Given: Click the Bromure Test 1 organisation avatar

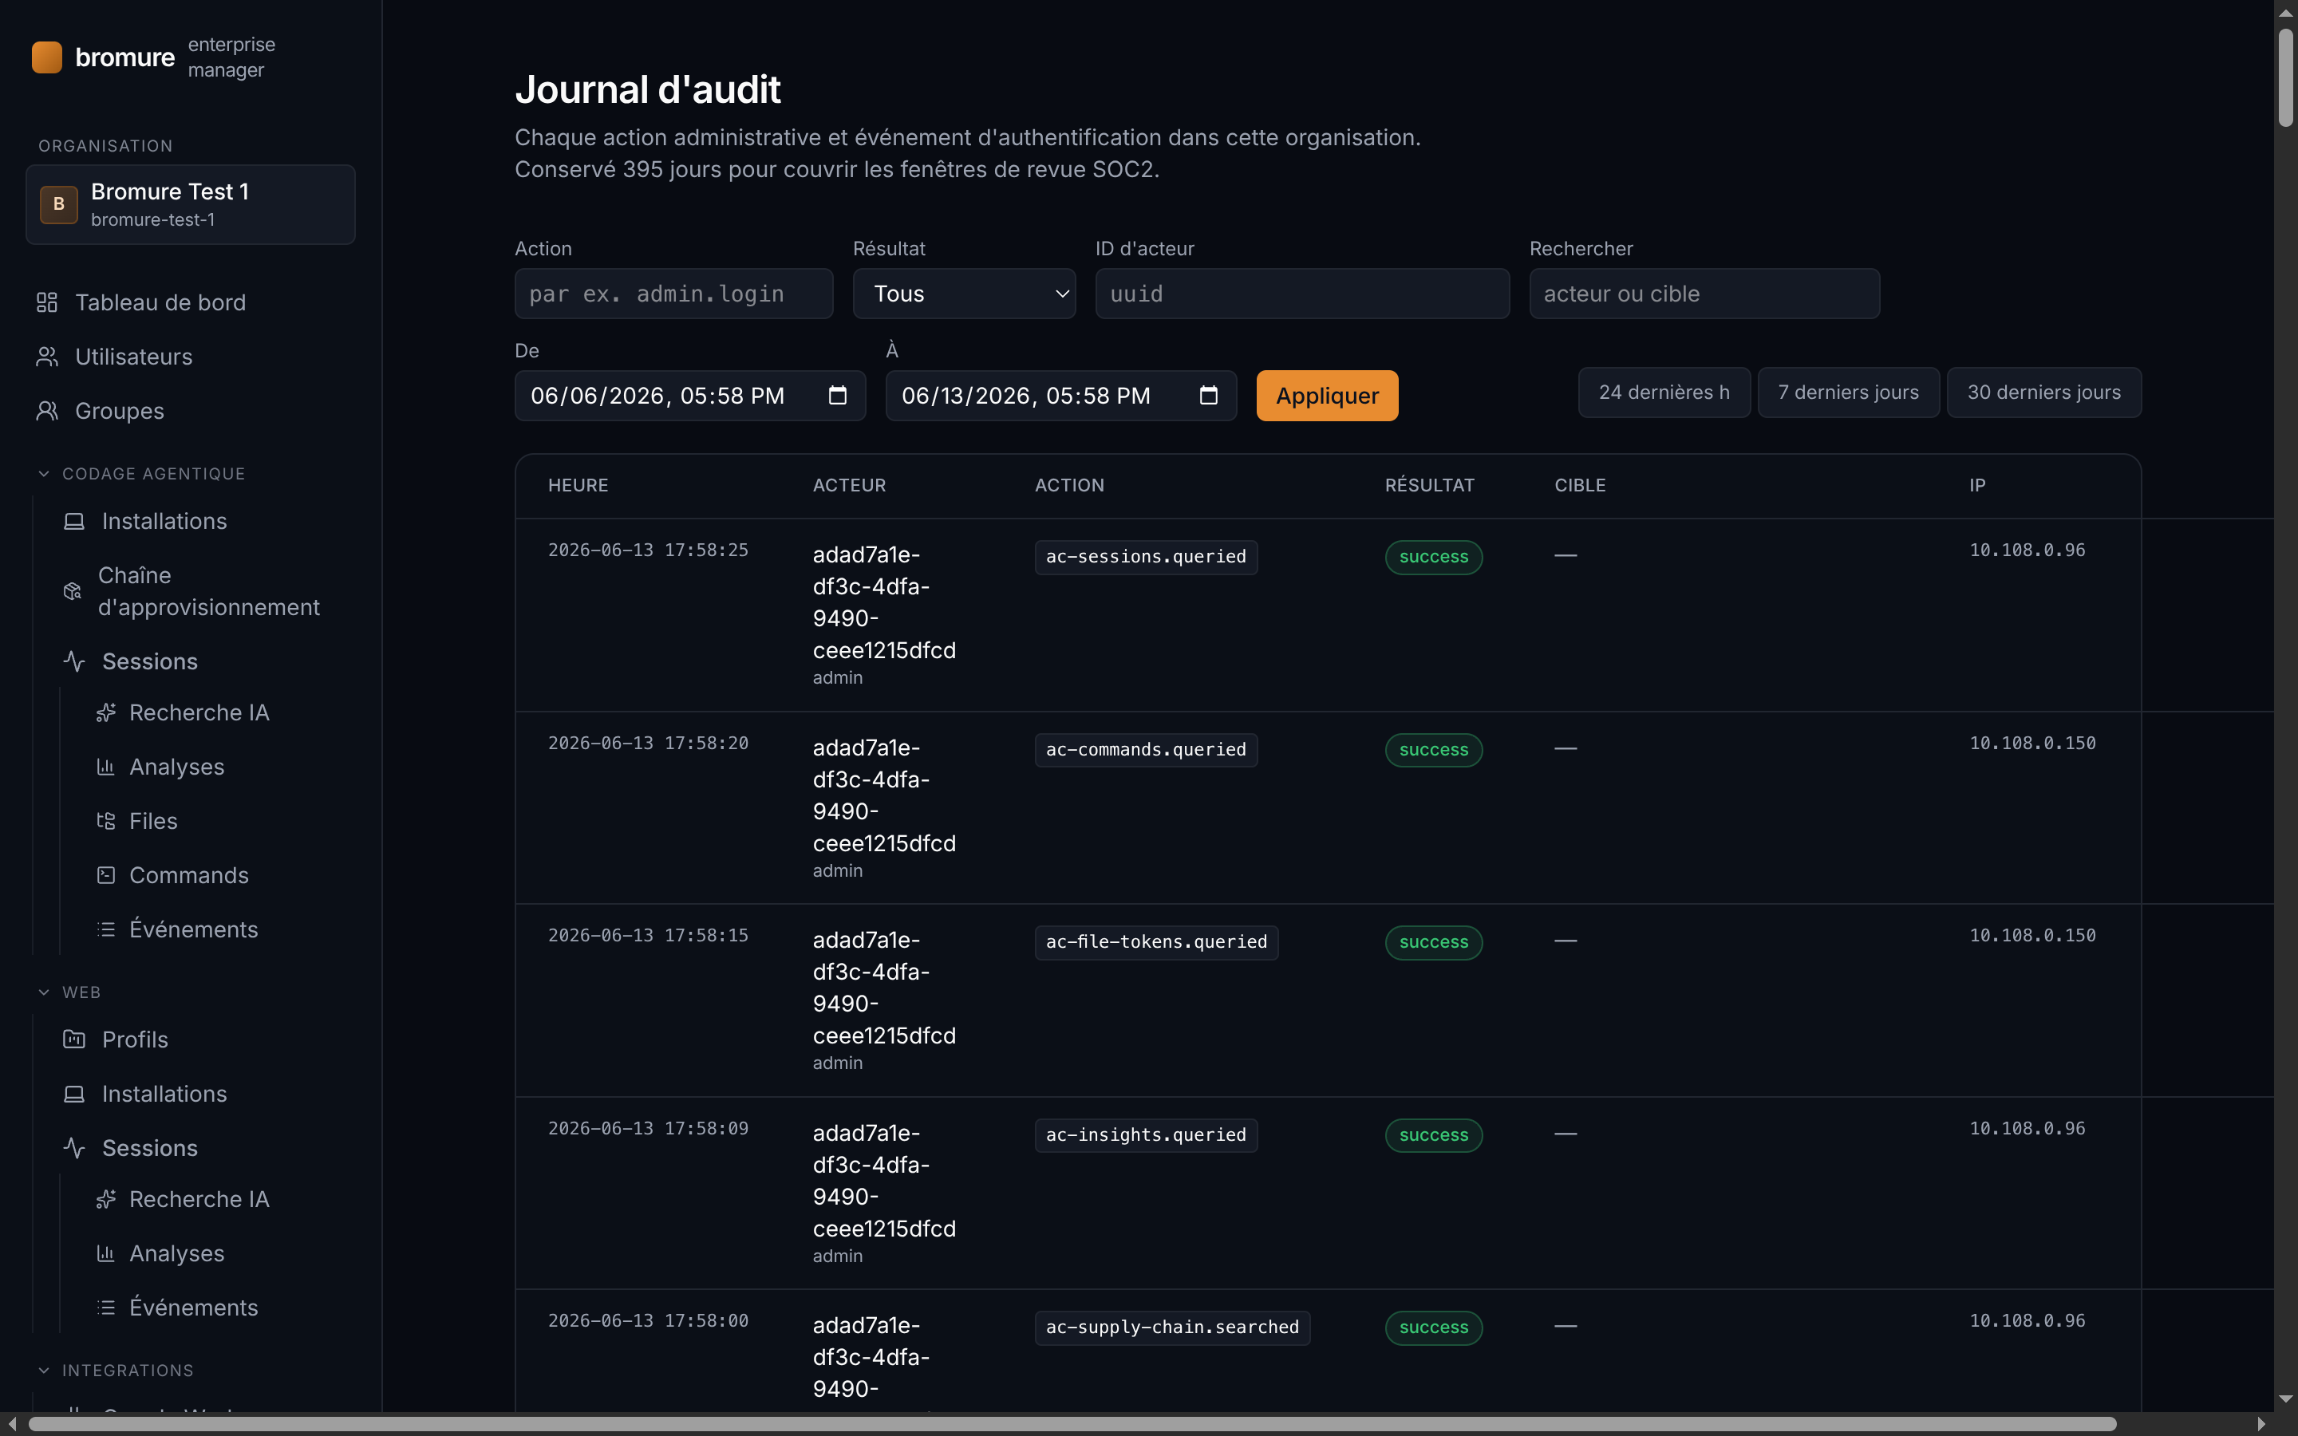Looking at the screenshot, I should click(59, 204).
